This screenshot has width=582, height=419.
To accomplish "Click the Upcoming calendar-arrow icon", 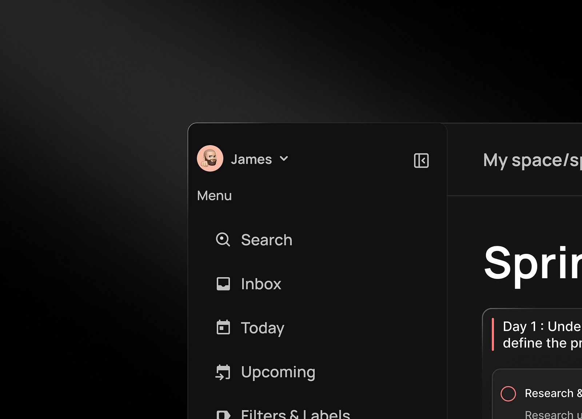I will [x=223, y=372].
